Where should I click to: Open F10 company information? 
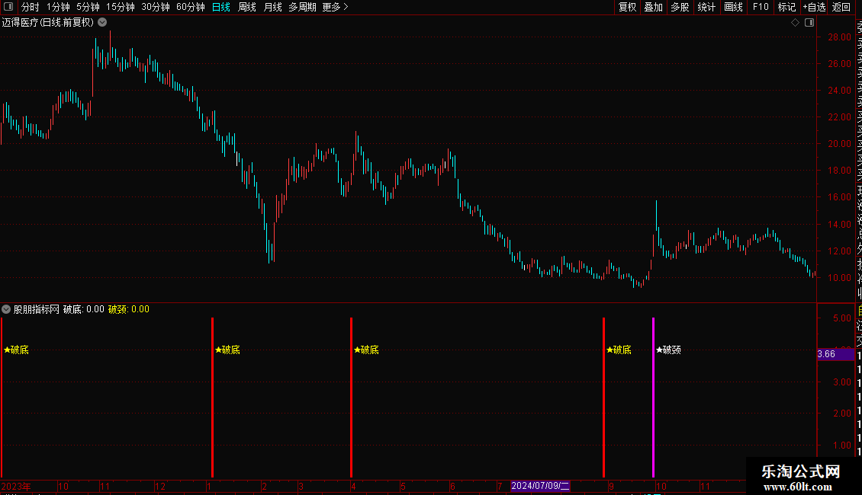761,7
